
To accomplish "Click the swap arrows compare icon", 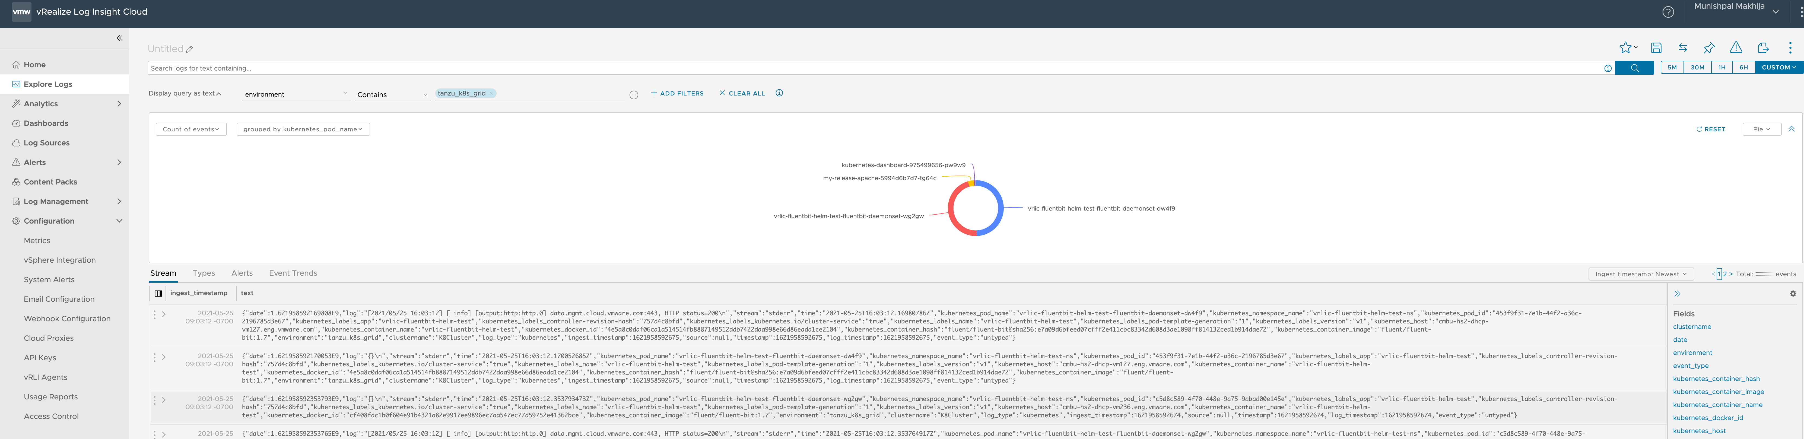I will (1683, 47).
